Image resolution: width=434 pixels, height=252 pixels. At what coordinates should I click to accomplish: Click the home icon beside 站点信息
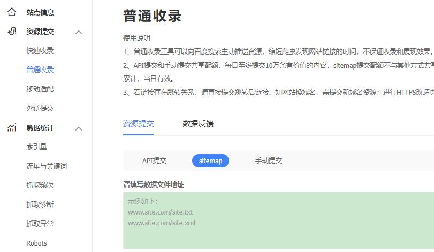tap(12, 12)
